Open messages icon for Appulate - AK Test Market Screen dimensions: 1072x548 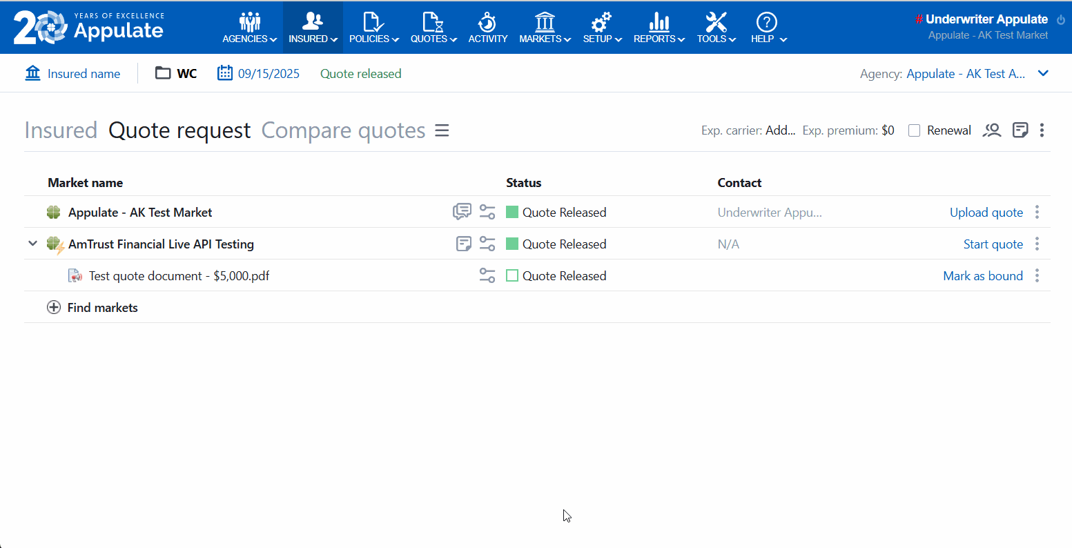tap(462, 212)
